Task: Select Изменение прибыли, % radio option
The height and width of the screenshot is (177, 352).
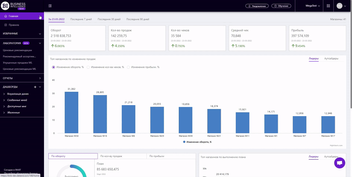Action: pyautogui.click(x=129, y=67)
